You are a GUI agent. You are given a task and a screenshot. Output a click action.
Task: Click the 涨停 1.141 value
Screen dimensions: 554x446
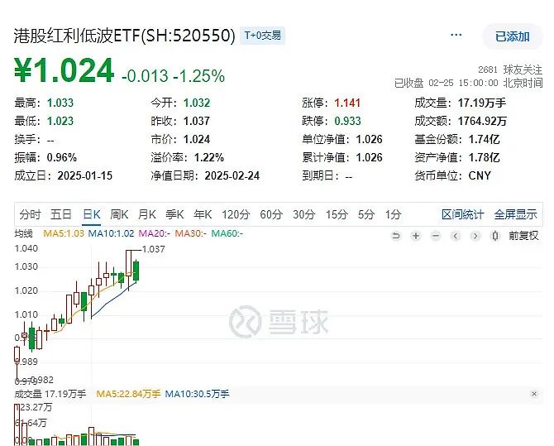pos(347,103)
